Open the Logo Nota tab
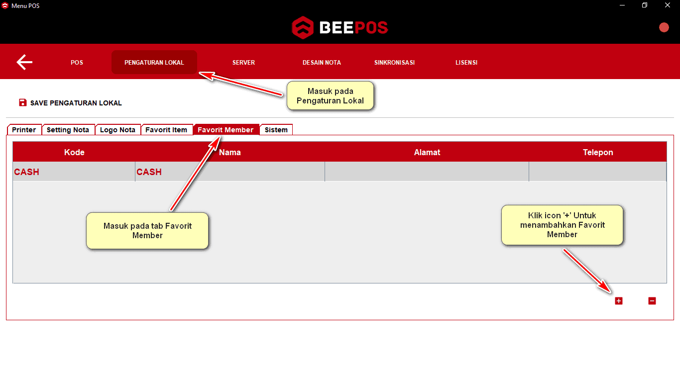 (117, 130)
